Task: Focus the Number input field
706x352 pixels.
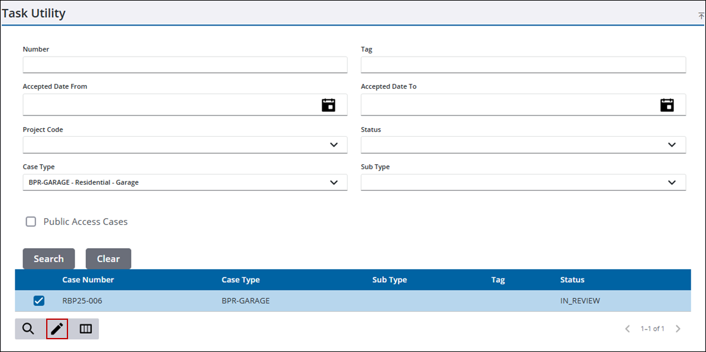Action: pos(185,65)
